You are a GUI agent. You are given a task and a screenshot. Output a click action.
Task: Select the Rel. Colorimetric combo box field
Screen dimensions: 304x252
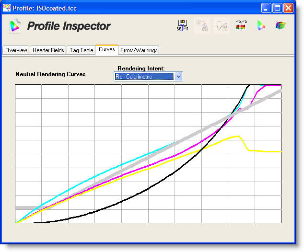coord(144,77)
